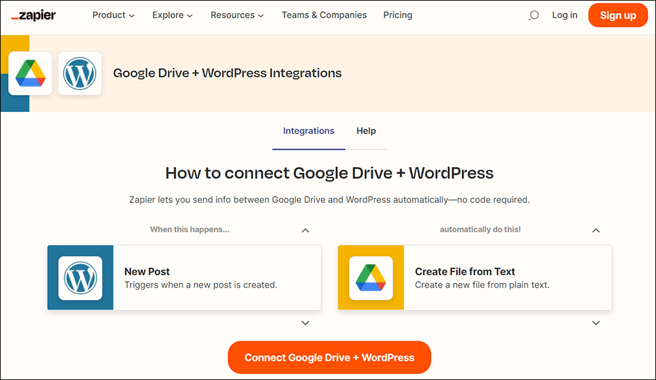
Task: Show previous action using up chevron by 'automatically do this!'
Action: coord(596,231)
